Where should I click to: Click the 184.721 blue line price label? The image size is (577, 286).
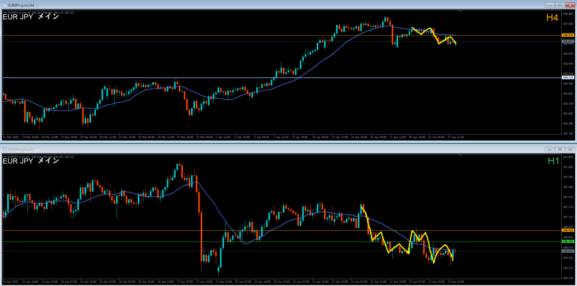coord(567,77)
